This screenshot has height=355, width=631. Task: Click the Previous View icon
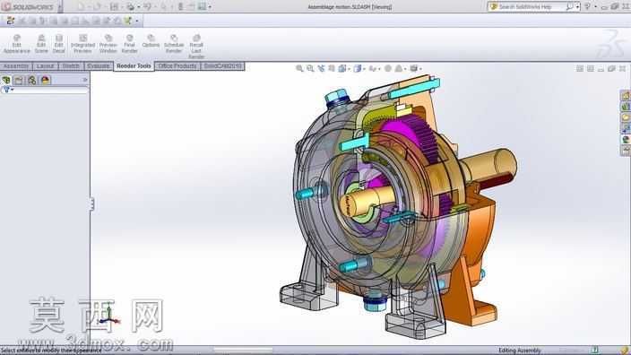pyautogui.click(x=321, y=68)
